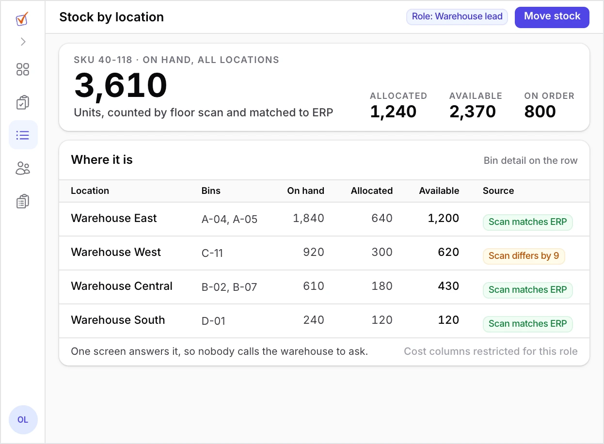Click the 800 on order figure
The width and height of the screenshot is (604, 444).
(540, 111)
